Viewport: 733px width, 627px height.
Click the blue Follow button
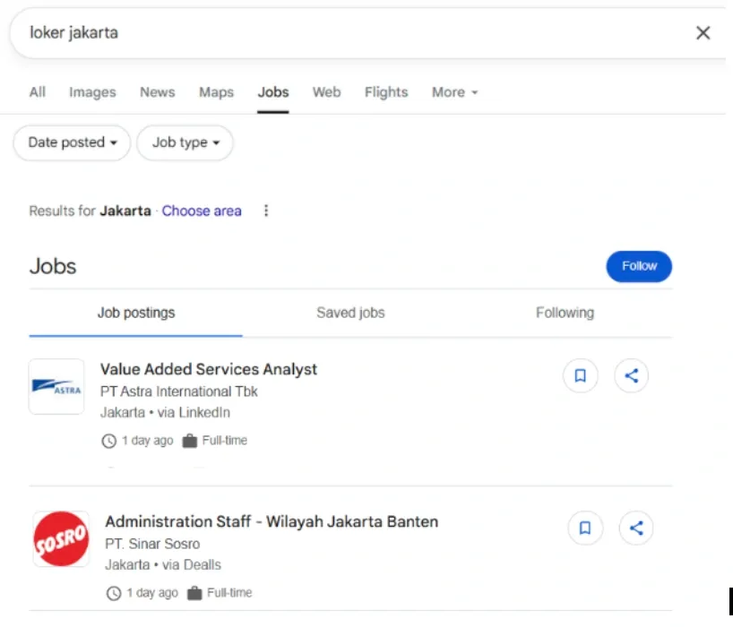pos(639,266)
